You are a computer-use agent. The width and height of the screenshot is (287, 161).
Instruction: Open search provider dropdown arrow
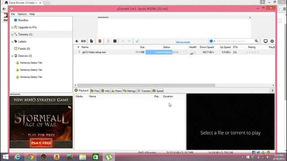point(214,41)
